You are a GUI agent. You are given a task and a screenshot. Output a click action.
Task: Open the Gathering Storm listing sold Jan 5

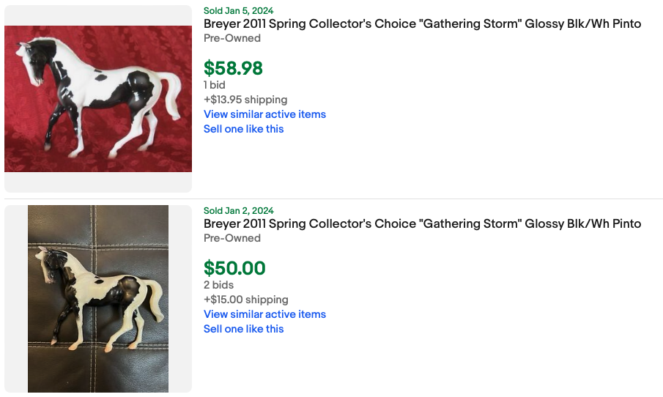pyautogui.click(x=422, y=24)
